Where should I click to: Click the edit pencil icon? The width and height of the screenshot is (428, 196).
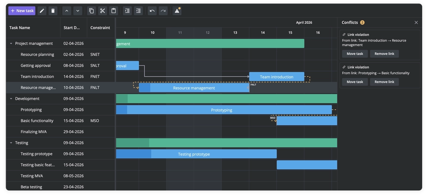[x=42, y=11]
